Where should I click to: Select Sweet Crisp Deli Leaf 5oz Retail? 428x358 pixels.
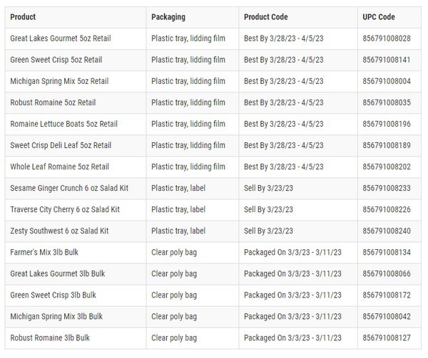[61, 145]
